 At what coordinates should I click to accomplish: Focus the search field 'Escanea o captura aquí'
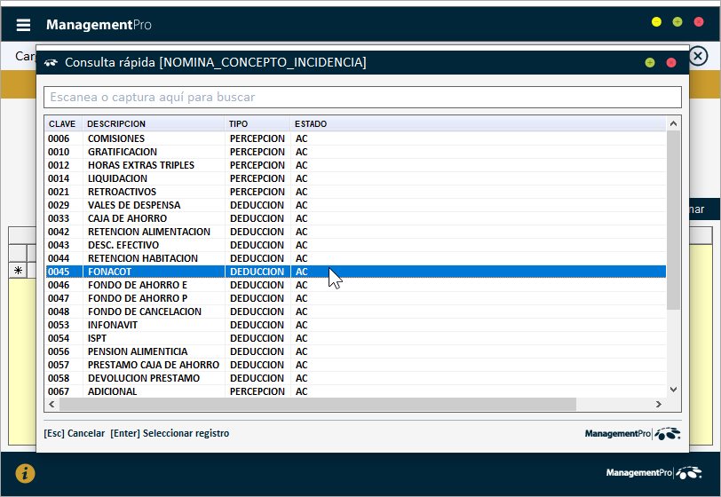point(363,97)
